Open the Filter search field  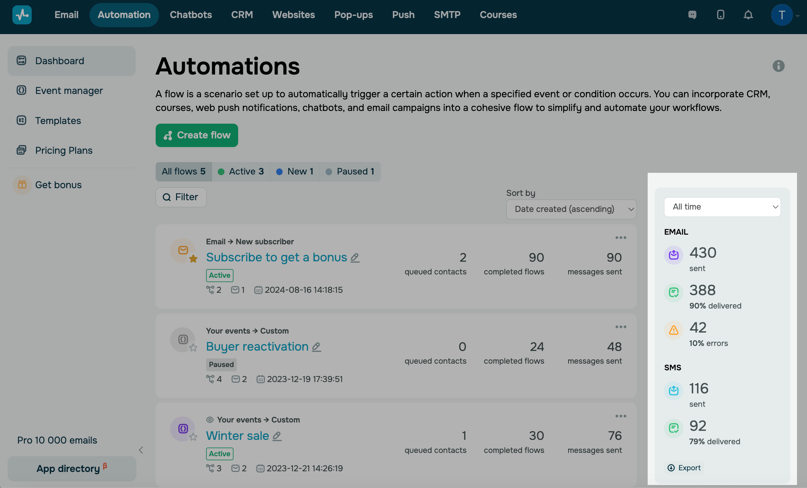click(181, 197)
